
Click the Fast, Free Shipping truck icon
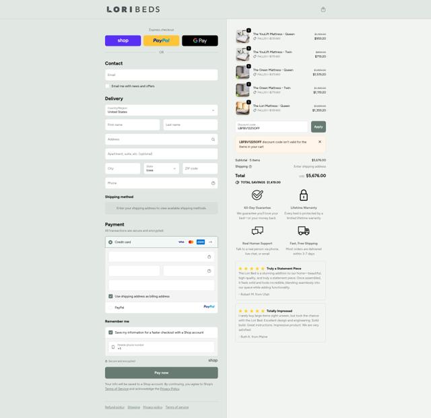(x=304, y=231)
